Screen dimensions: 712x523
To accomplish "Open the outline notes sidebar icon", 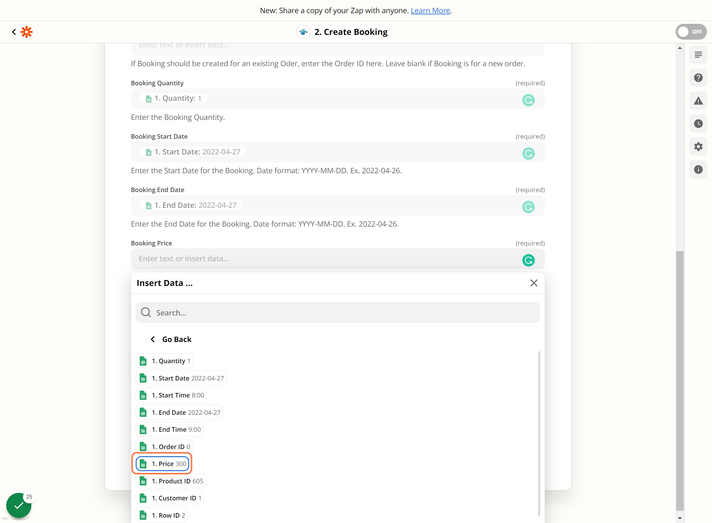I will [698, 55].
